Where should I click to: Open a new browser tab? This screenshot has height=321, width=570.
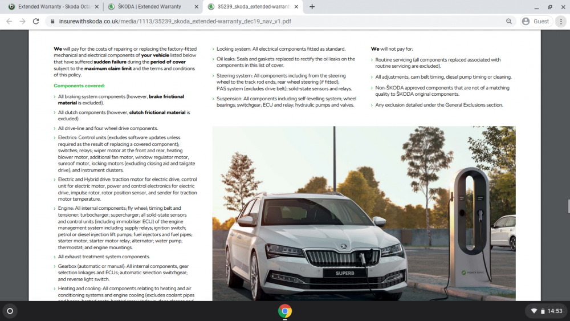312,6
